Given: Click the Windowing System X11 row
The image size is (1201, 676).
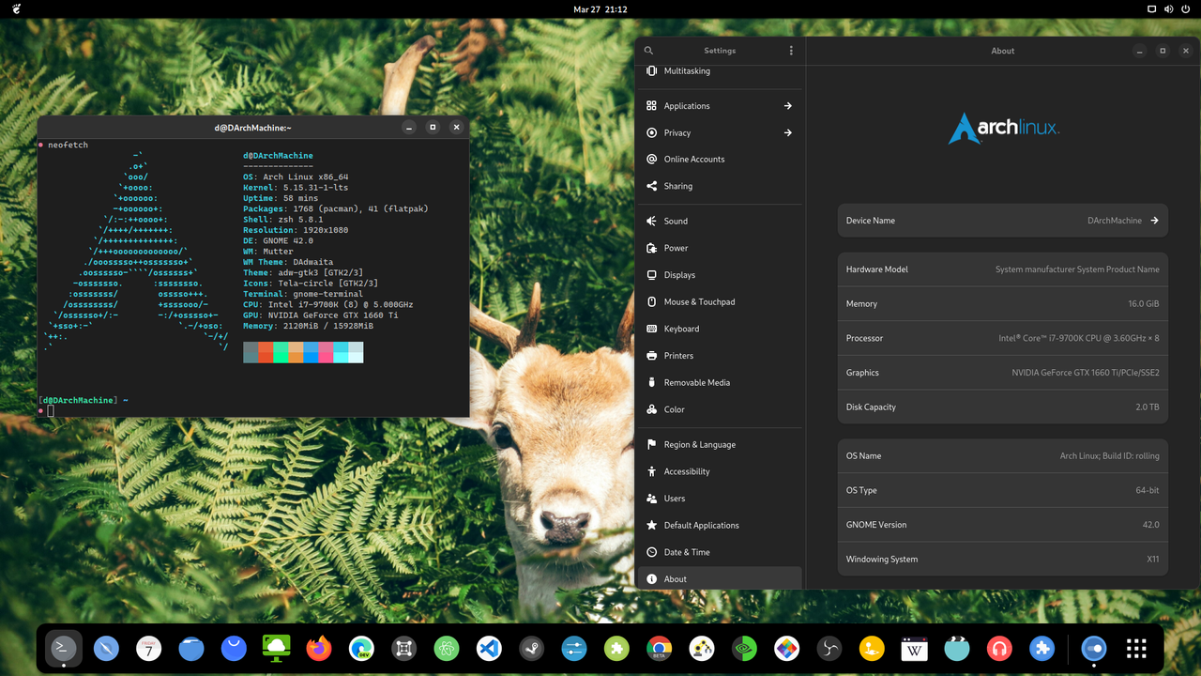Looking at the screenshot, I should (1003, 560).
